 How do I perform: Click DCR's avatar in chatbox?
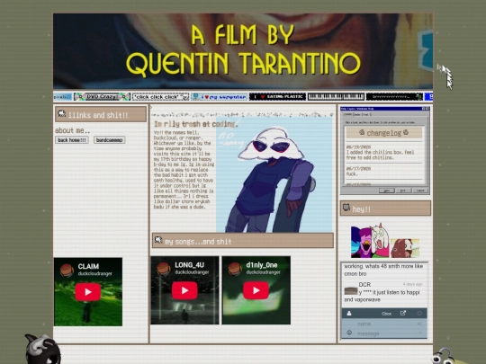pos(351,290)
